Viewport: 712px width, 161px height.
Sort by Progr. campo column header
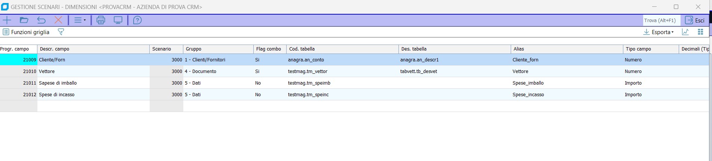tap(18, 49)
